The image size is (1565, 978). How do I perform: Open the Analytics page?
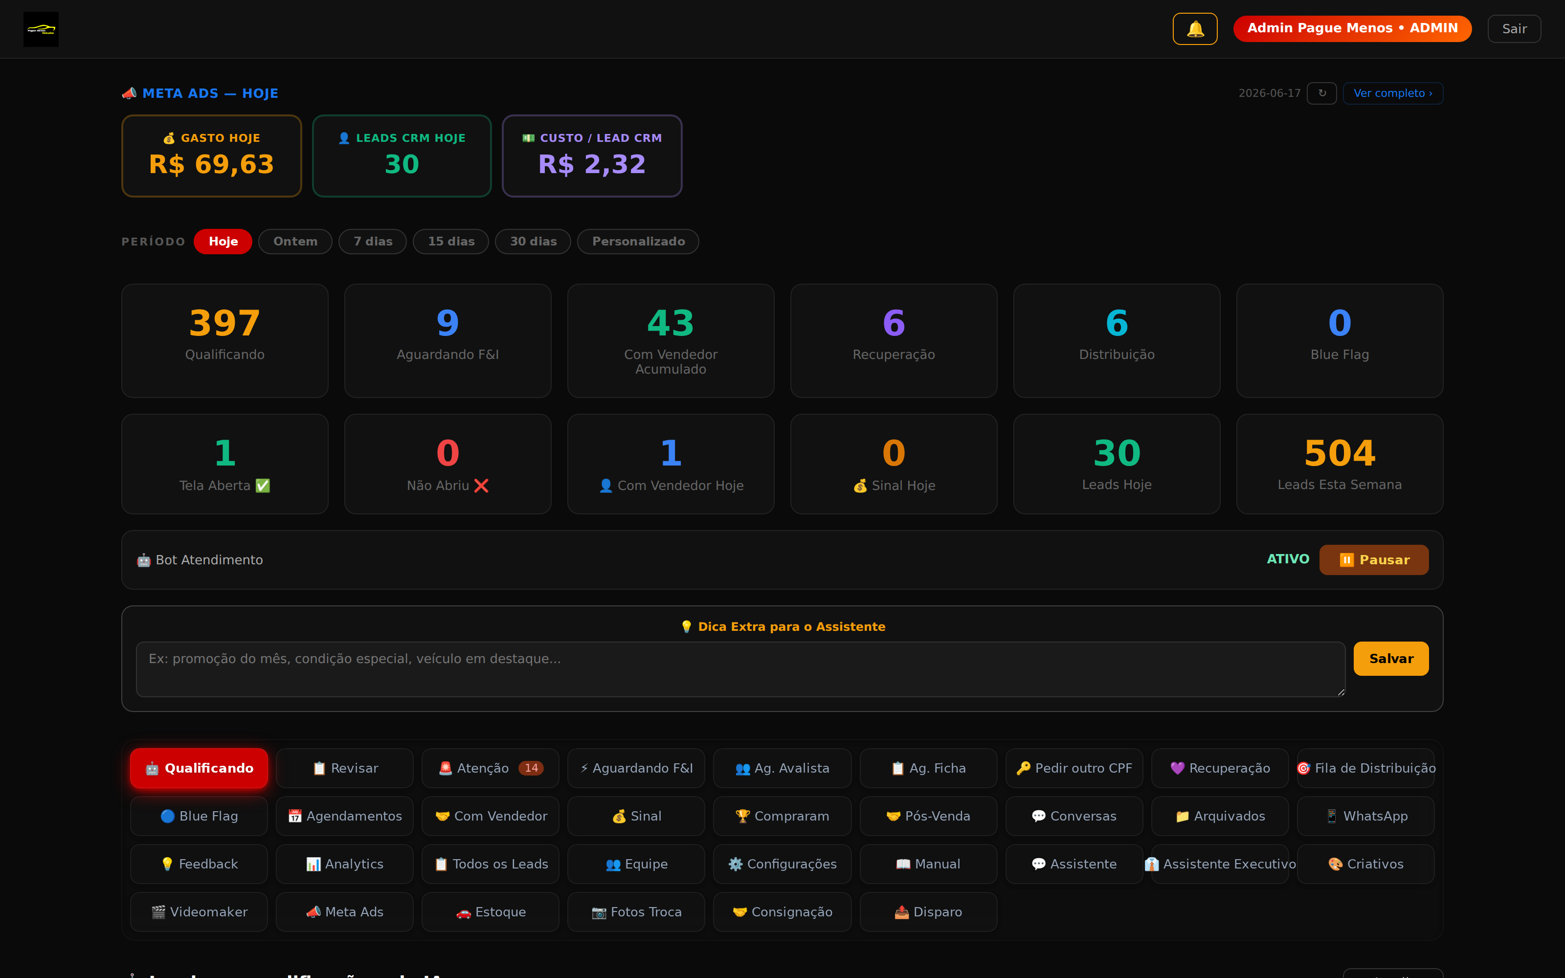[344, 864]
